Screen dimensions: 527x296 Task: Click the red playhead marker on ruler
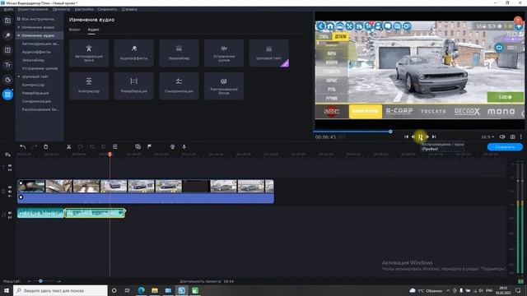(110, 154)
